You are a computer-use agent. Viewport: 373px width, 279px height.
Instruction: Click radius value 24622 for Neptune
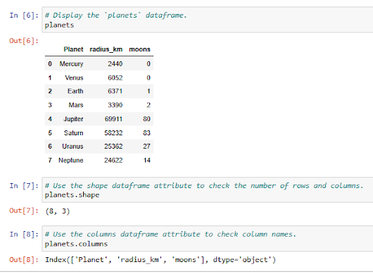(113, 160)
